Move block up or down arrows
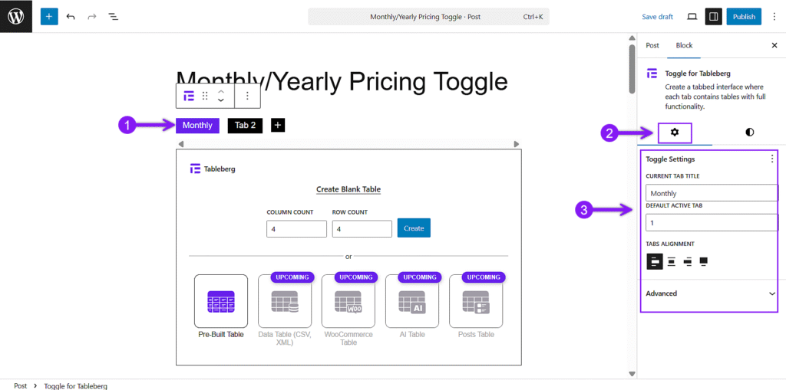This screenshot has width=786, height=390. pos(220,96)
